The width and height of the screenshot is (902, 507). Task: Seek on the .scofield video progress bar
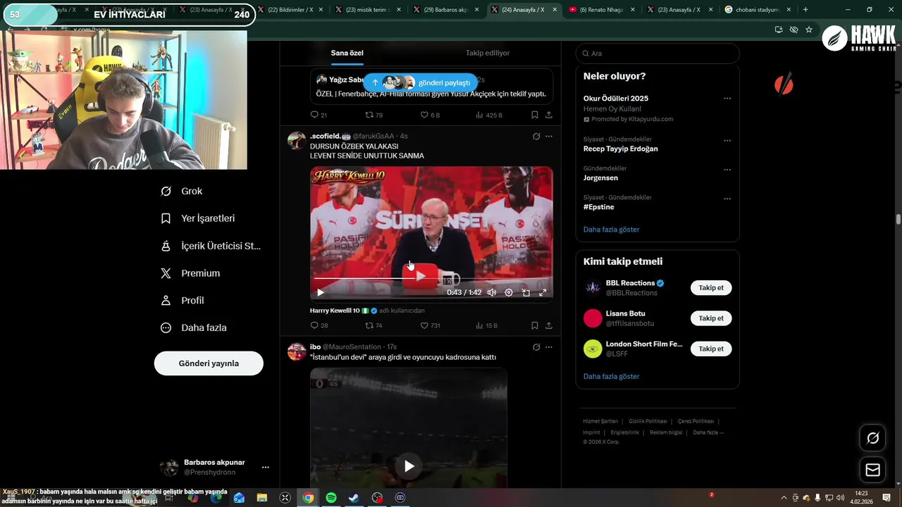(431, 279)
